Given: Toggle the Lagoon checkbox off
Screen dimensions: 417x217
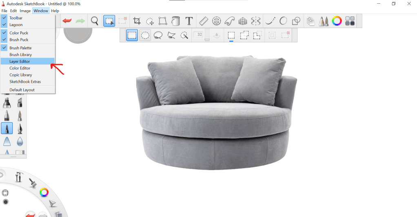Looking at the screenshot, I should pos(16,25).
